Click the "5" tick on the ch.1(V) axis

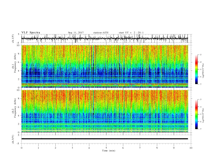(19, 34)
